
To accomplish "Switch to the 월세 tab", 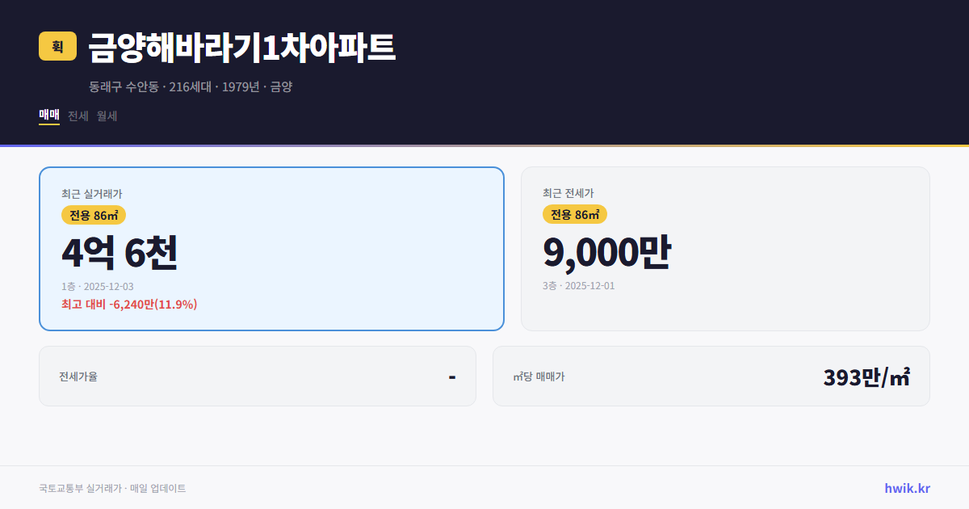I will tap(106, 116).
